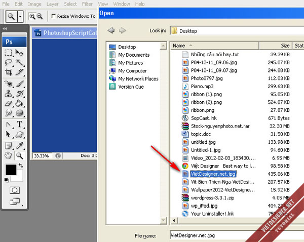The image size is (304, 242).
Task: Select the file wordpress-3.3.1.zip
Action: 212,198
